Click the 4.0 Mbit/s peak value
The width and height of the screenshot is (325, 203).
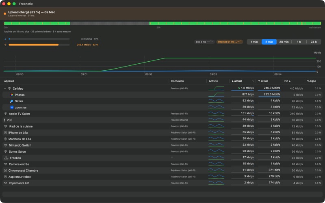click(x=296, y=89)
